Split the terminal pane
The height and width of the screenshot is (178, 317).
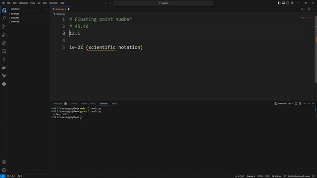296,103
